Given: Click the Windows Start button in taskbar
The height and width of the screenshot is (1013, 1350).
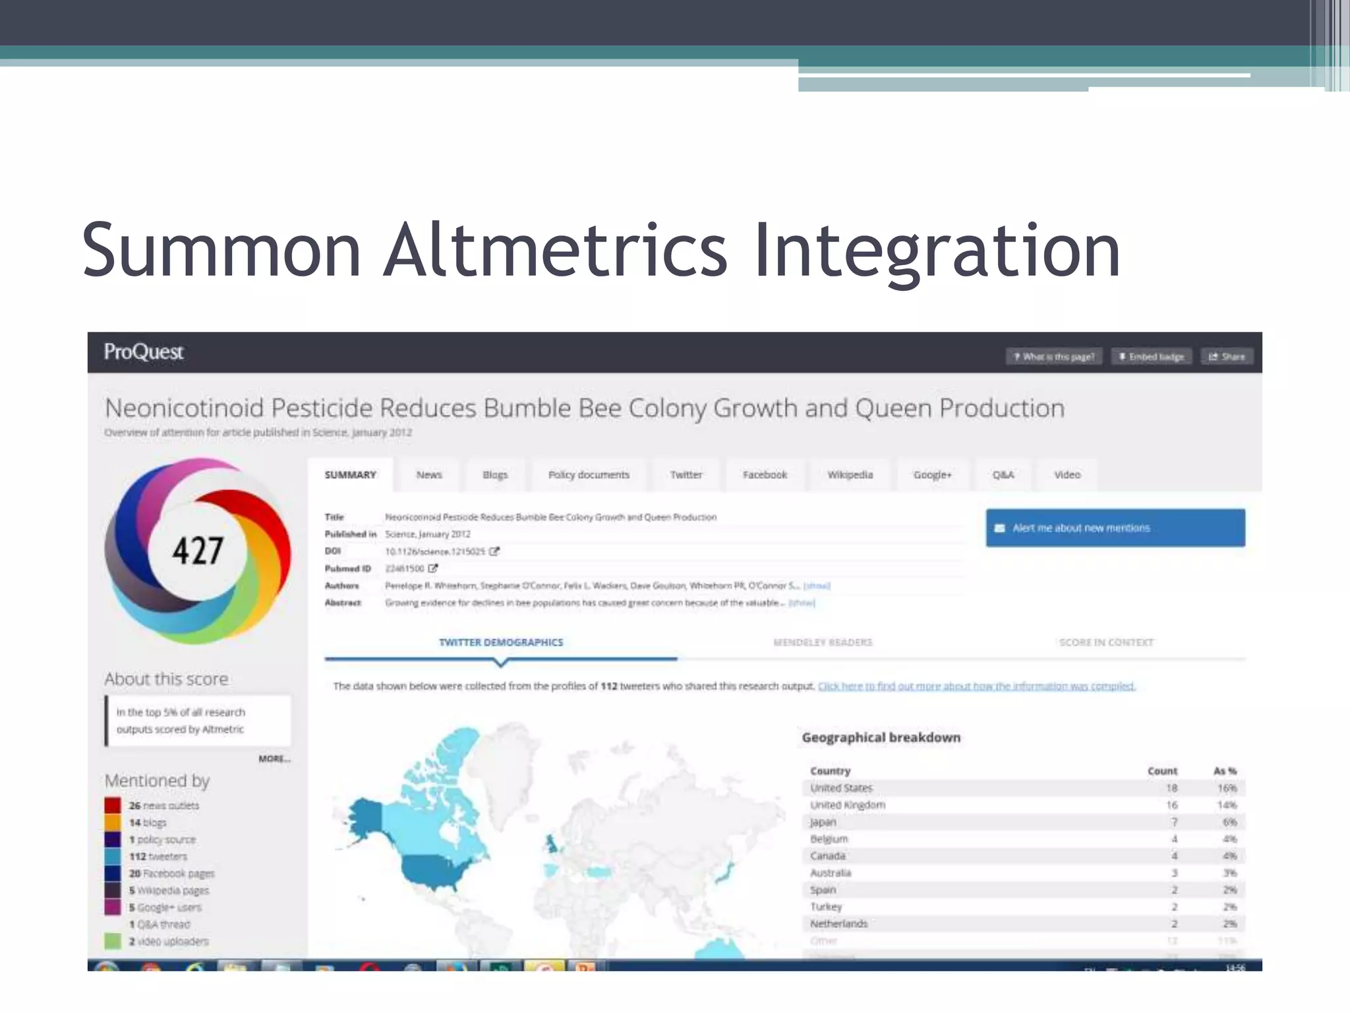Looking at the screenshot, I should (107, 967).
